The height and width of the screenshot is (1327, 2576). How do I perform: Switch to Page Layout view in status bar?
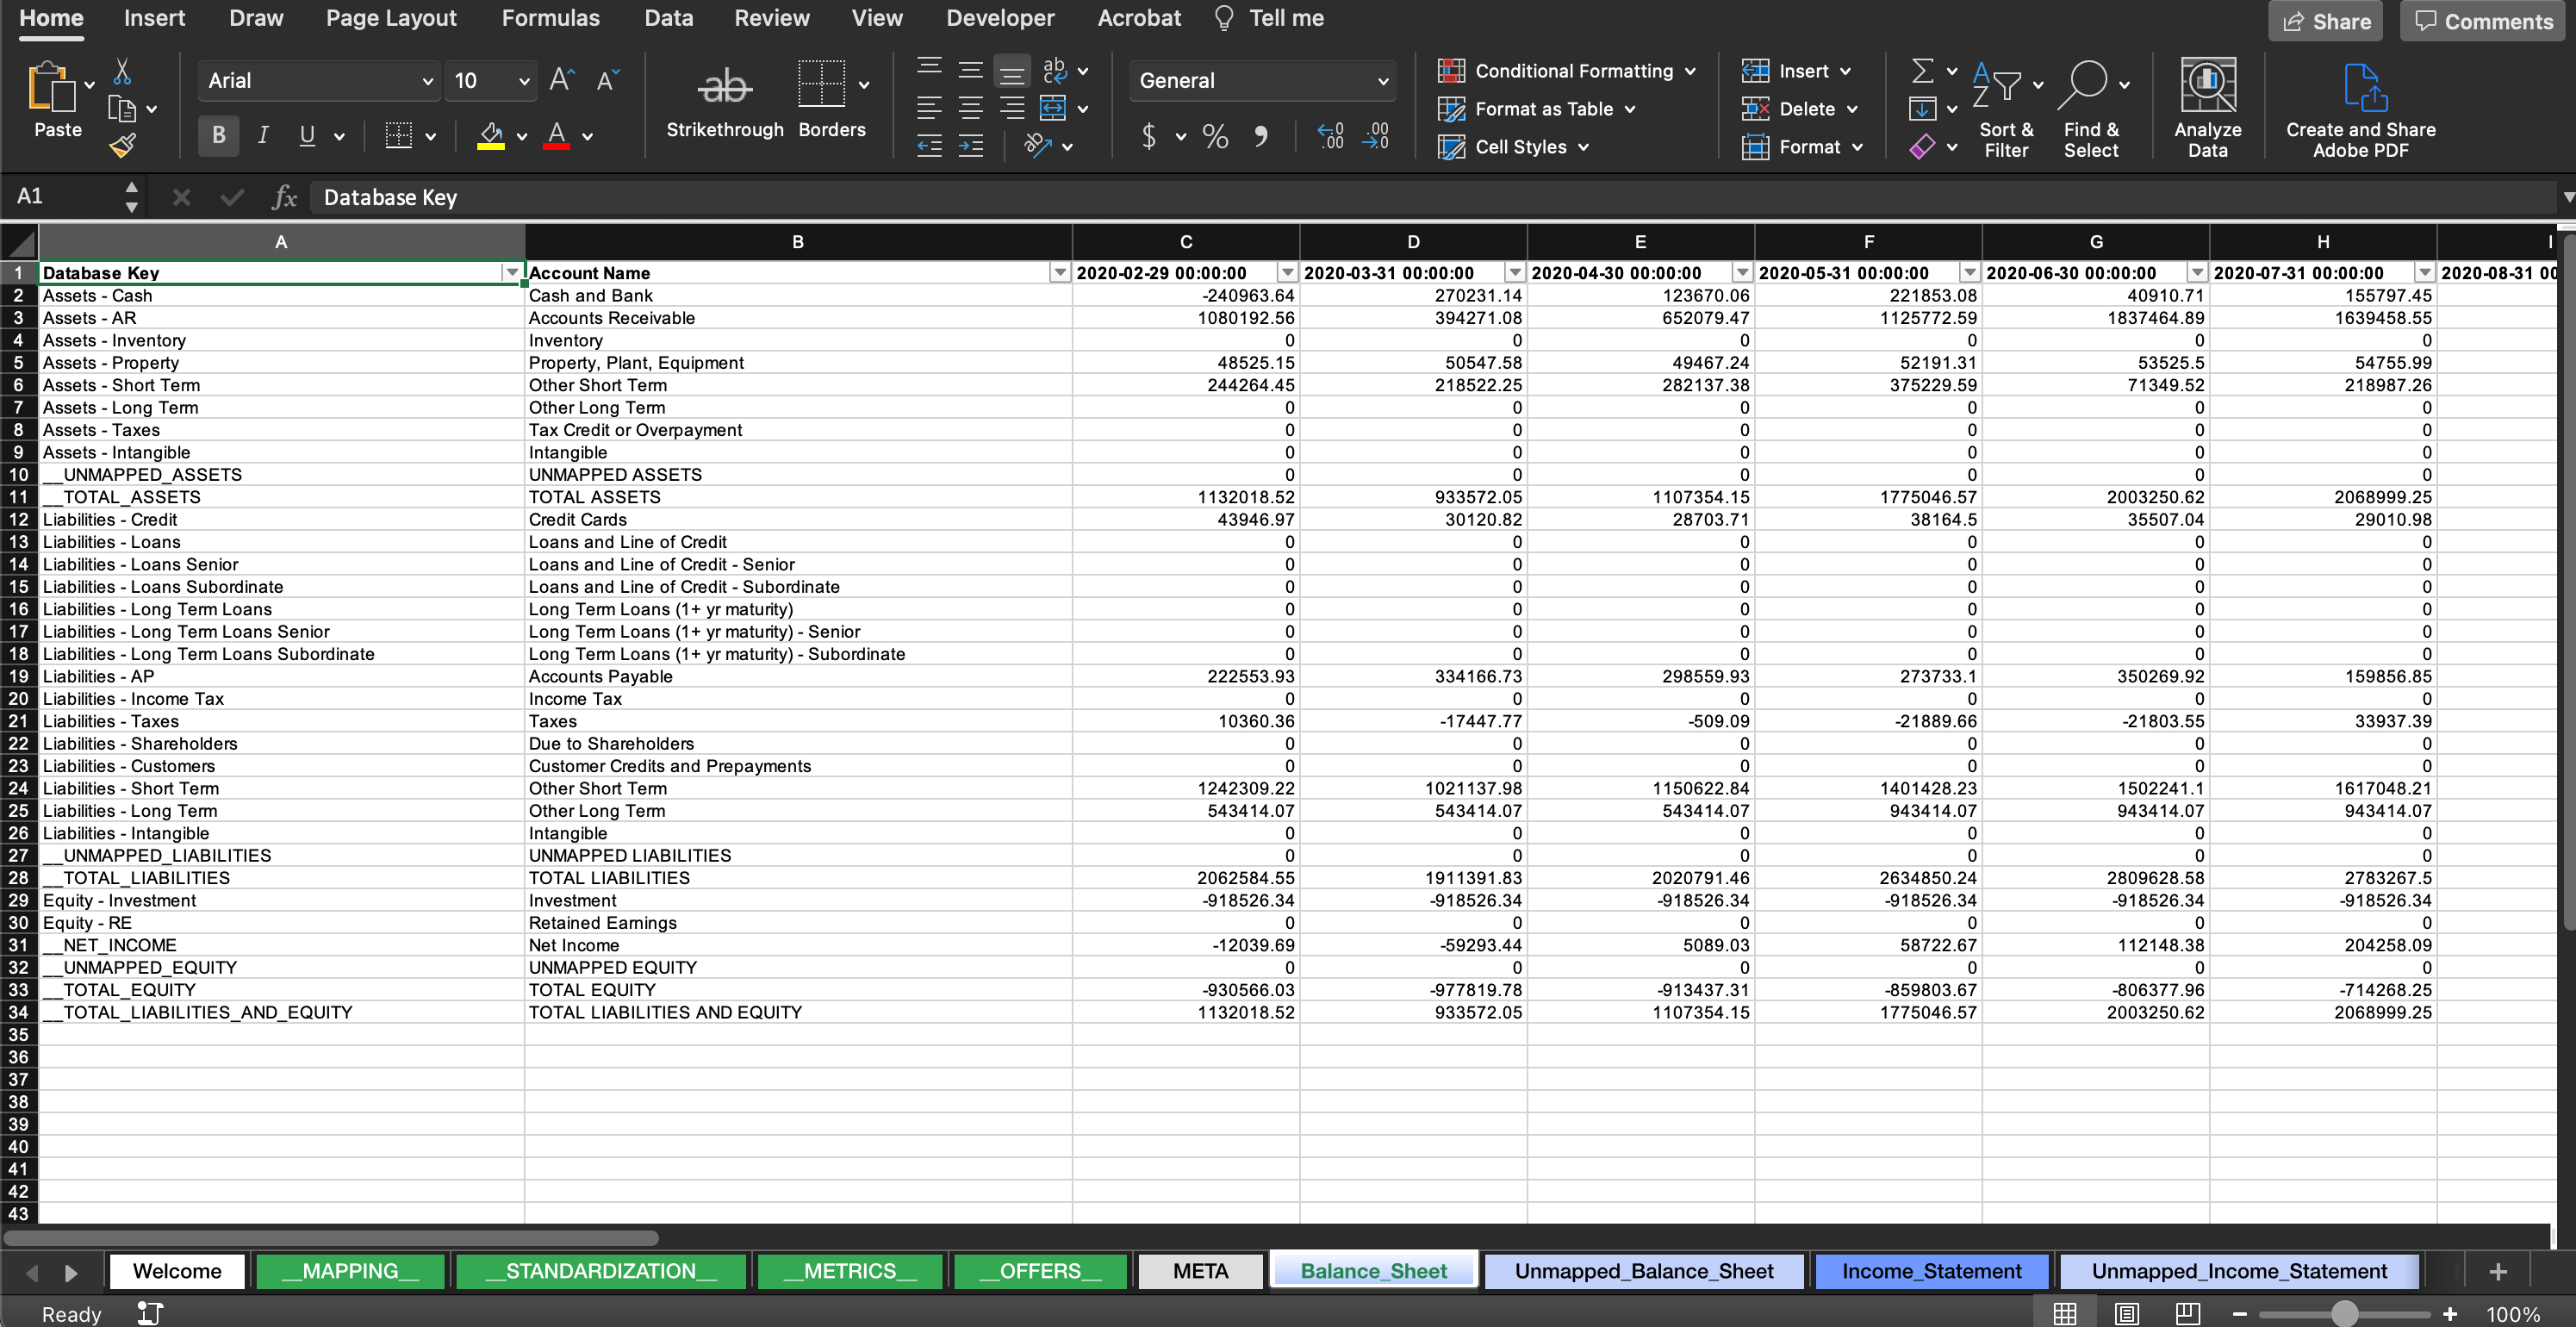click(x=2127, y=1313)
